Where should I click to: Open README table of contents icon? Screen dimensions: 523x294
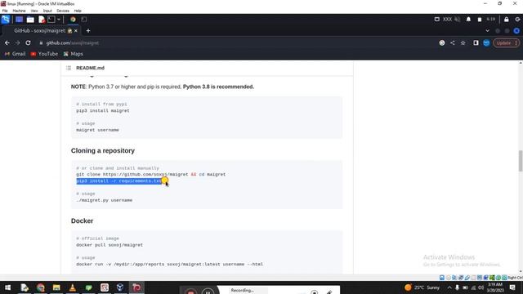(x=69, y=68)
